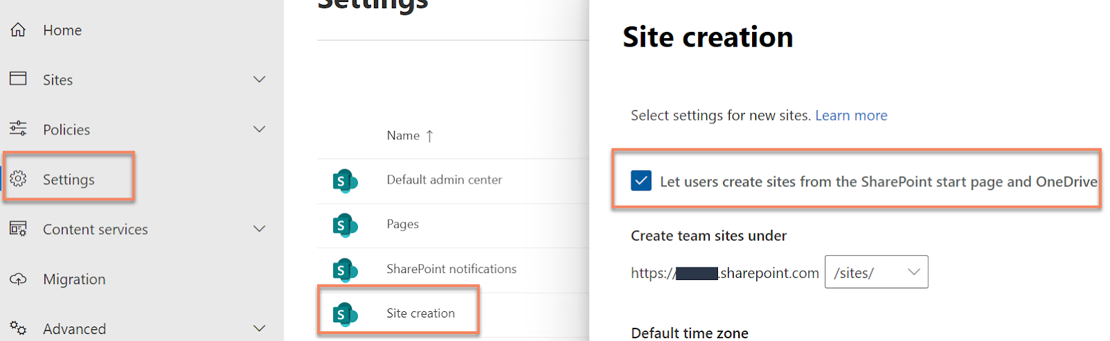Open Default admin center setting

[444, 180]
